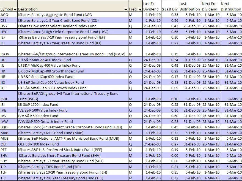Select the Last Distribution column header
This screenshot has width=242, height=181.
190,6
